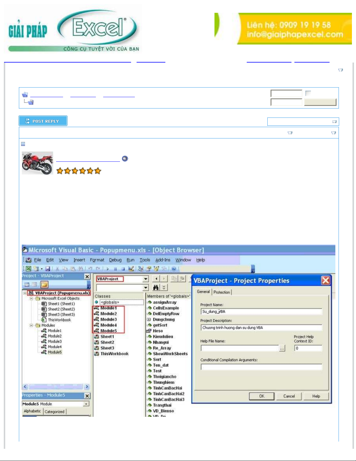356x461 pixels.
Task: Click OK in Project Properties dialog
Action: click(x=262, y=396)
